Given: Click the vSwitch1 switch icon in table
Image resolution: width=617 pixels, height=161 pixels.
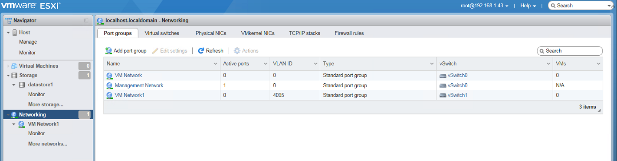Looking at the screenshot, I should (x=443, y=95).
